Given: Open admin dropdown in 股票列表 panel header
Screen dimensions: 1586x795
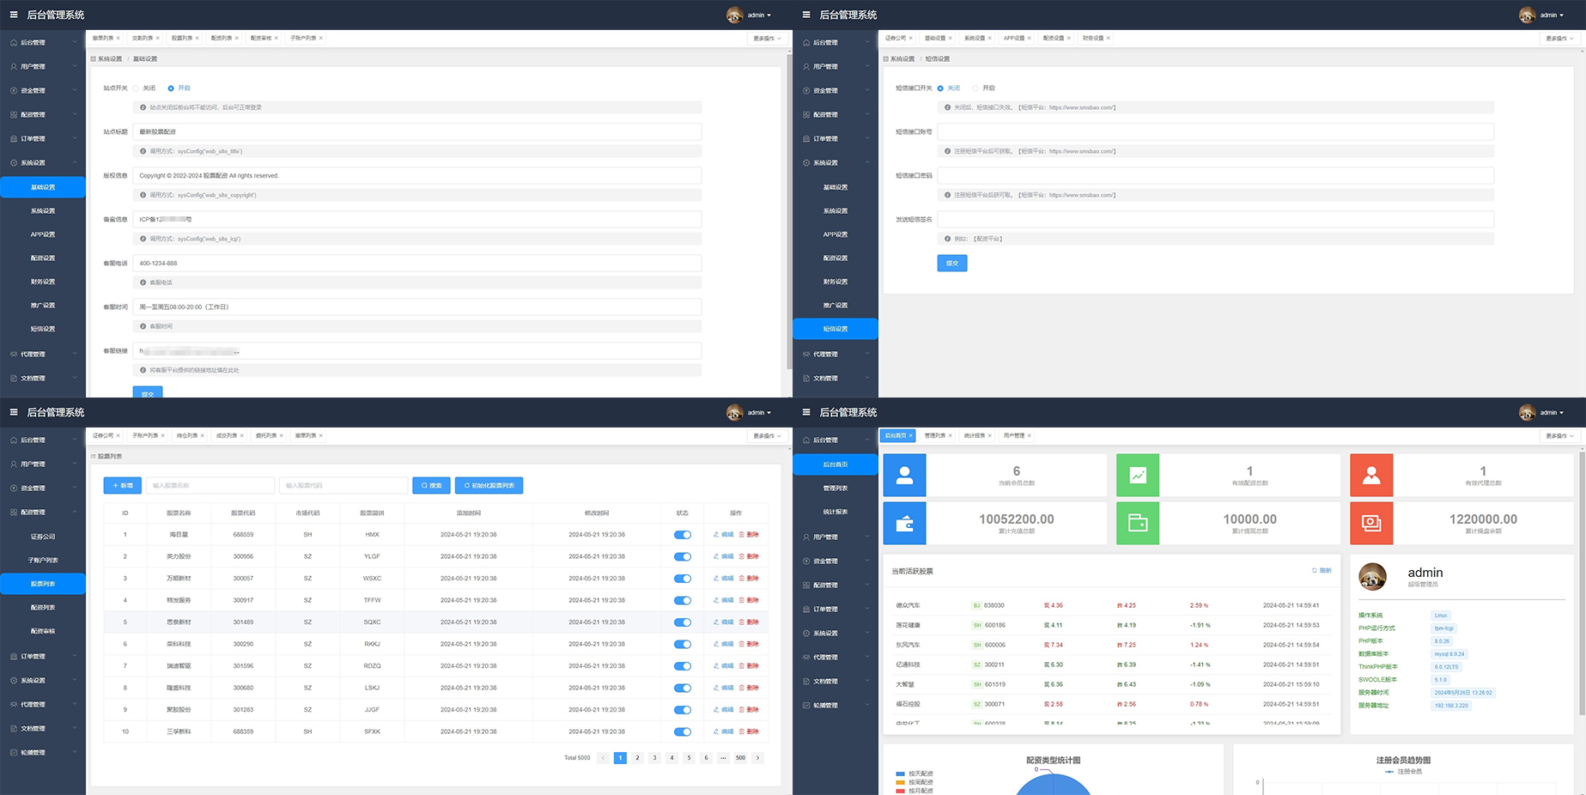Looking at the screenshot, I should pos(759,412).
